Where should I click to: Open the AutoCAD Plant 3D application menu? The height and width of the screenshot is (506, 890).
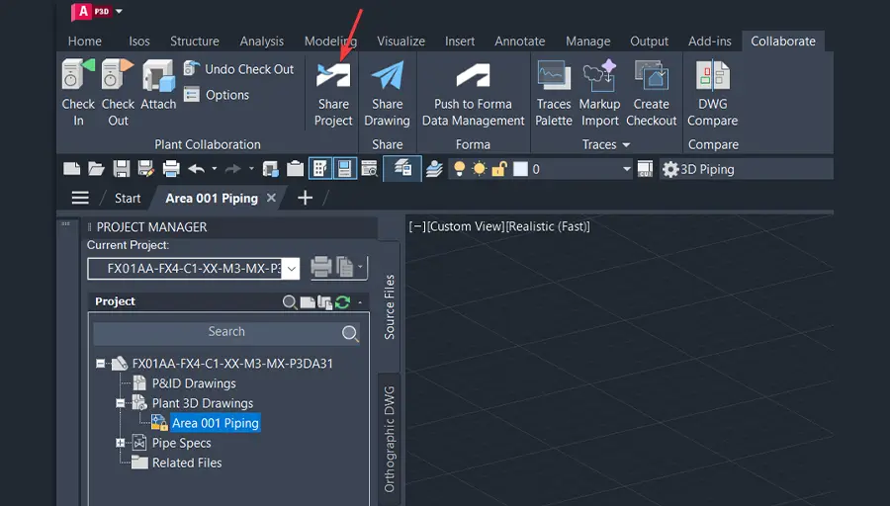pyautogui.click(x=97, y=11)
